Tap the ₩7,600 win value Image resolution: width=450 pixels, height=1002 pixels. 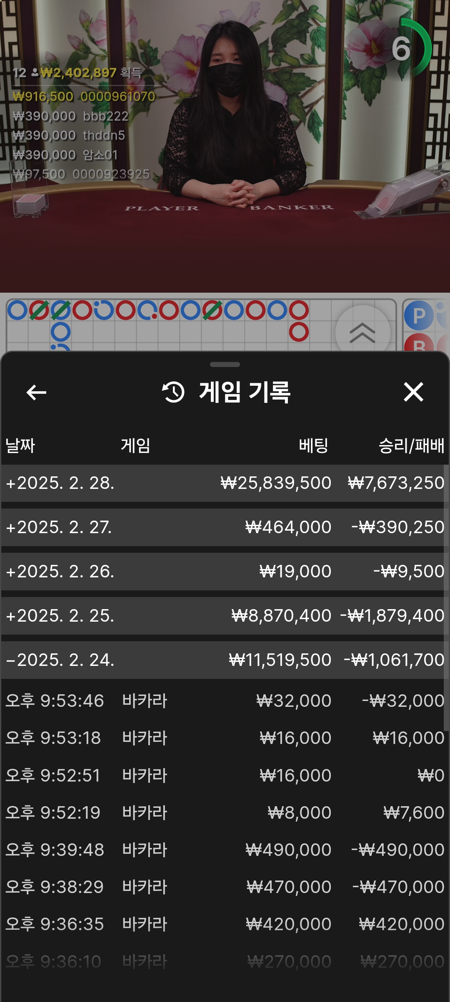pyautogui.click(x=414, y=812)
